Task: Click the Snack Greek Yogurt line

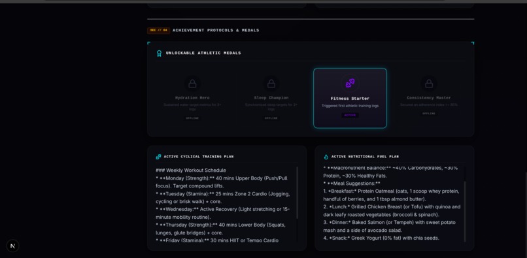Action: coord(381,238)
